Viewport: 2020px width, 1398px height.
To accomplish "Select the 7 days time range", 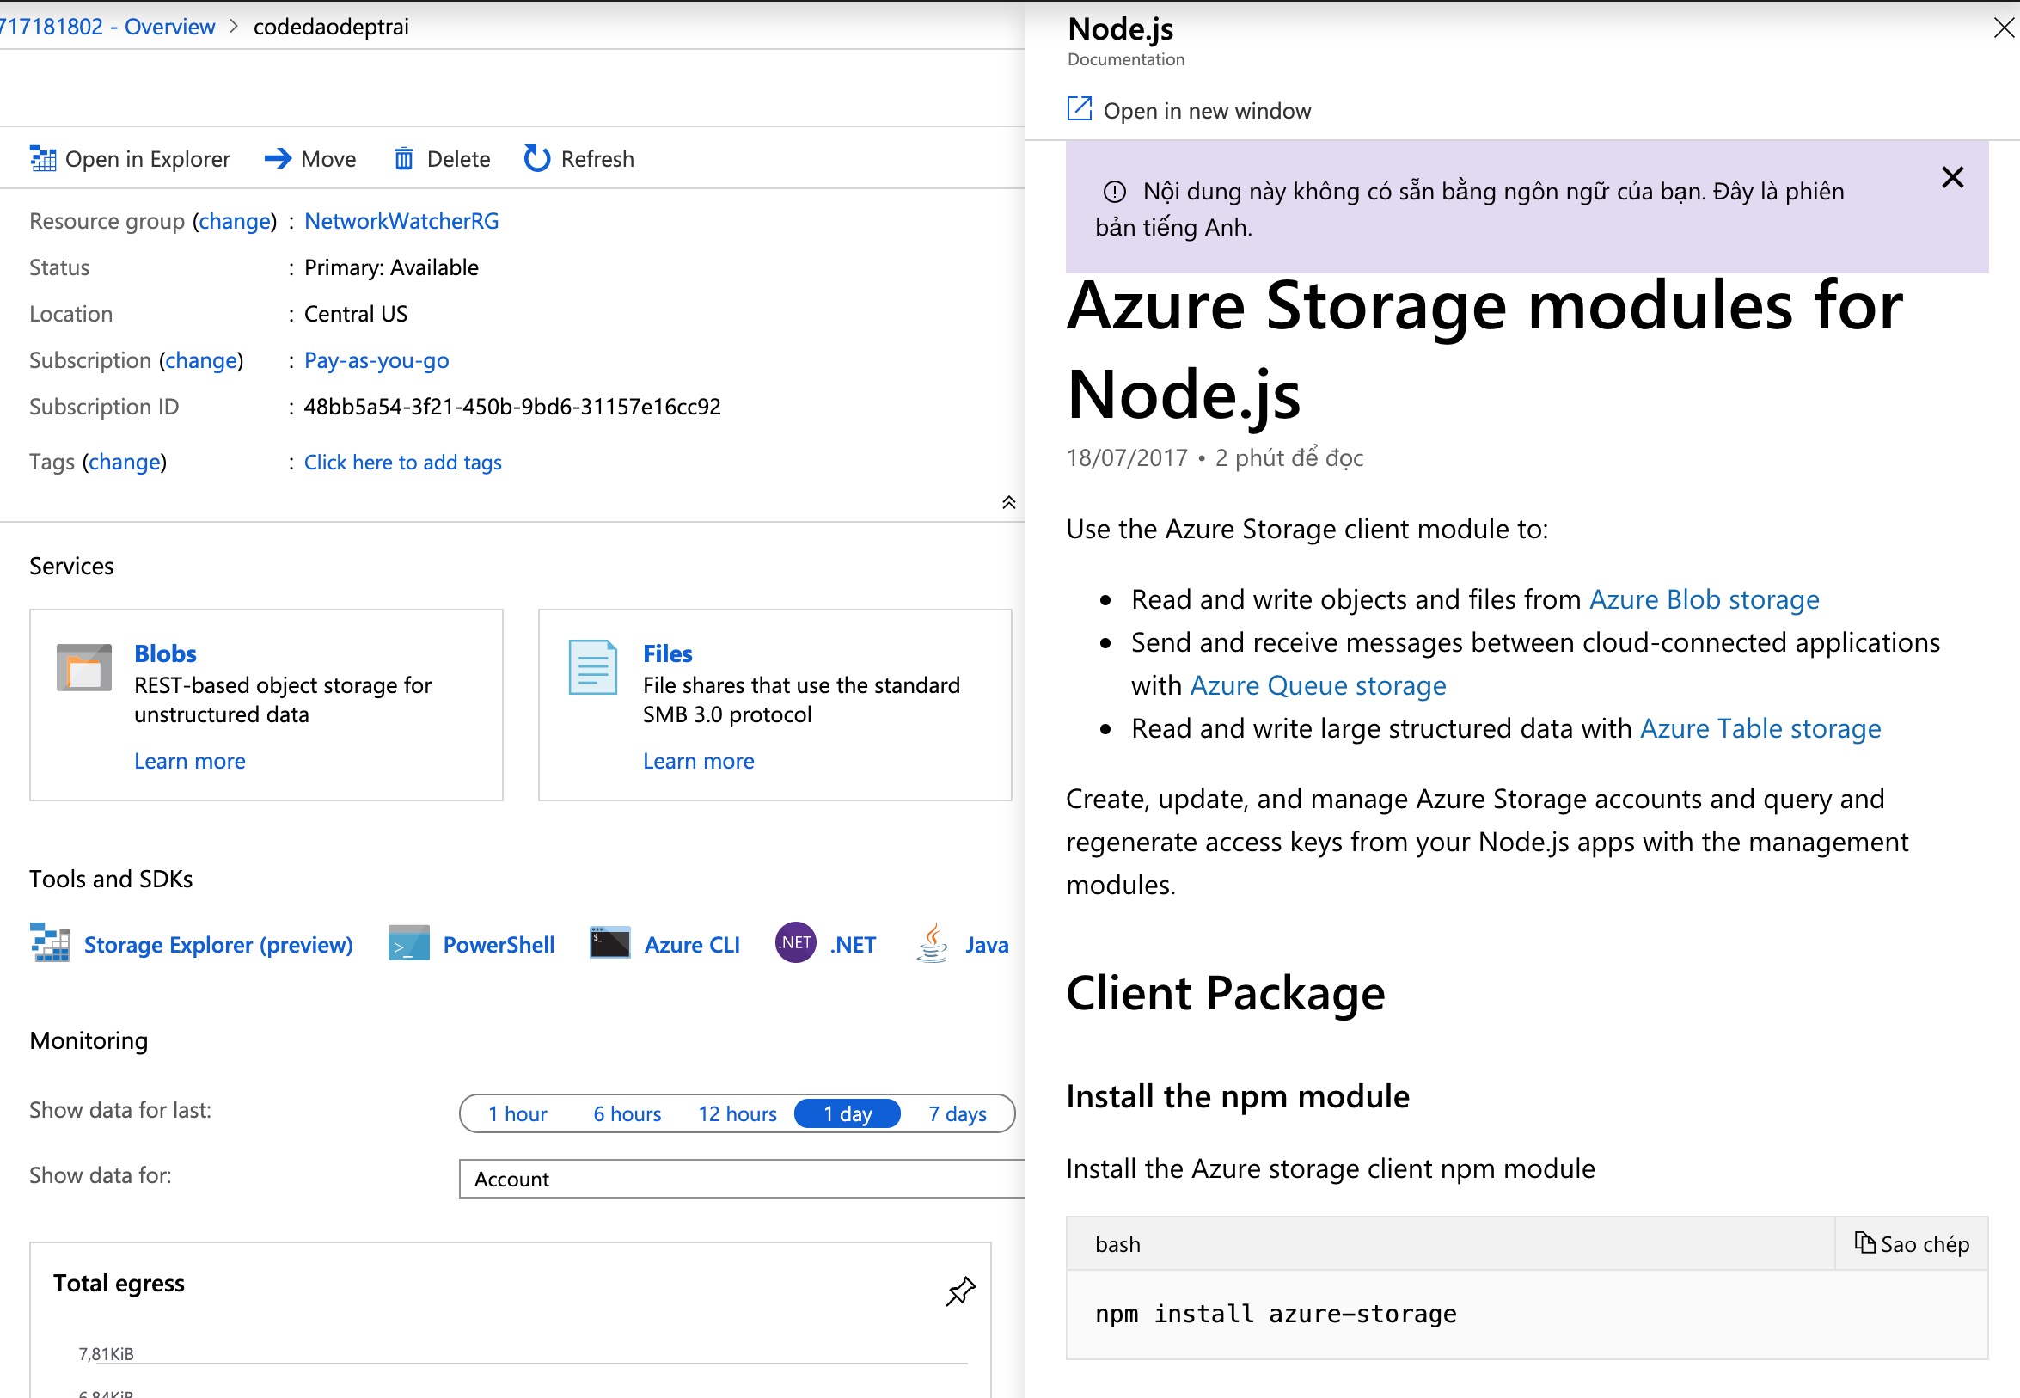I will pos(957,1113).
